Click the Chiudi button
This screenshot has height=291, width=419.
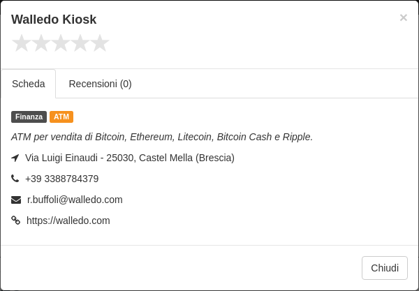385,268
